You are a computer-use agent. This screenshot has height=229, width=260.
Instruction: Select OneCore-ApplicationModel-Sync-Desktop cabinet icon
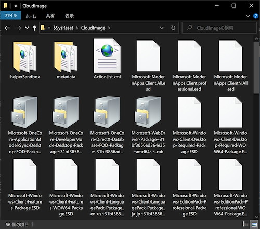pos(25,112)
